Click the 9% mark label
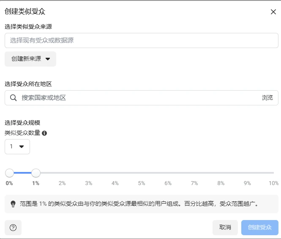The image size is (281, 239). pos(247,183)
